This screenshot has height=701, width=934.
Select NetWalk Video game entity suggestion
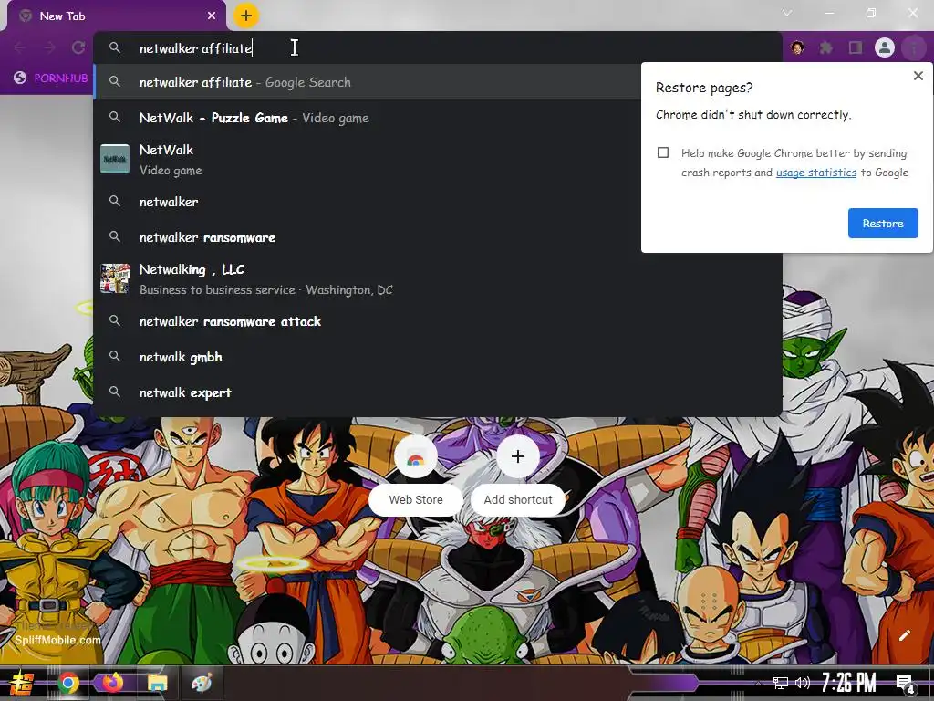pos(368,160)
